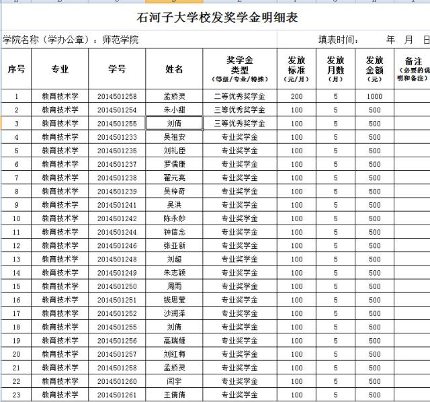This screenshot has height=402, width=430.
Task: Select student ID 2014501260
Action: [x=117, y=381]
